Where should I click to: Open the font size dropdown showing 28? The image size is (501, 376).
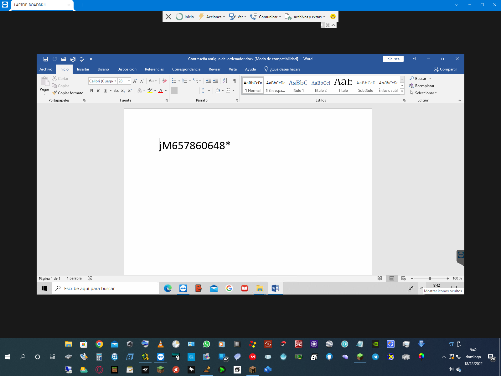coord(129,81)
